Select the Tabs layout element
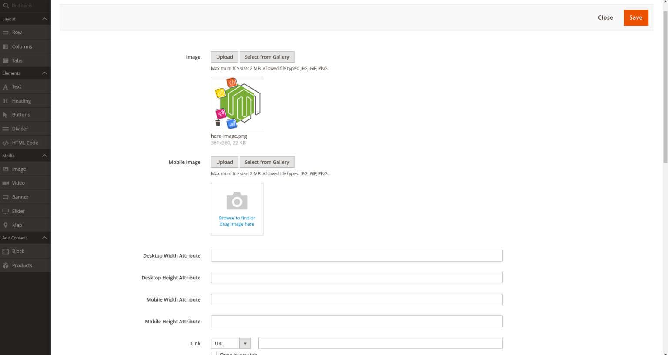The image size is (668, 355). pos(17,60)
